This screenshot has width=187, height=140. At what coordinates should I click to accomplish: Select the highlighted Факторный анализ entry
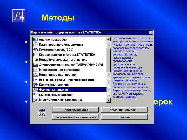pyautogui.click(x=70, y=90)
